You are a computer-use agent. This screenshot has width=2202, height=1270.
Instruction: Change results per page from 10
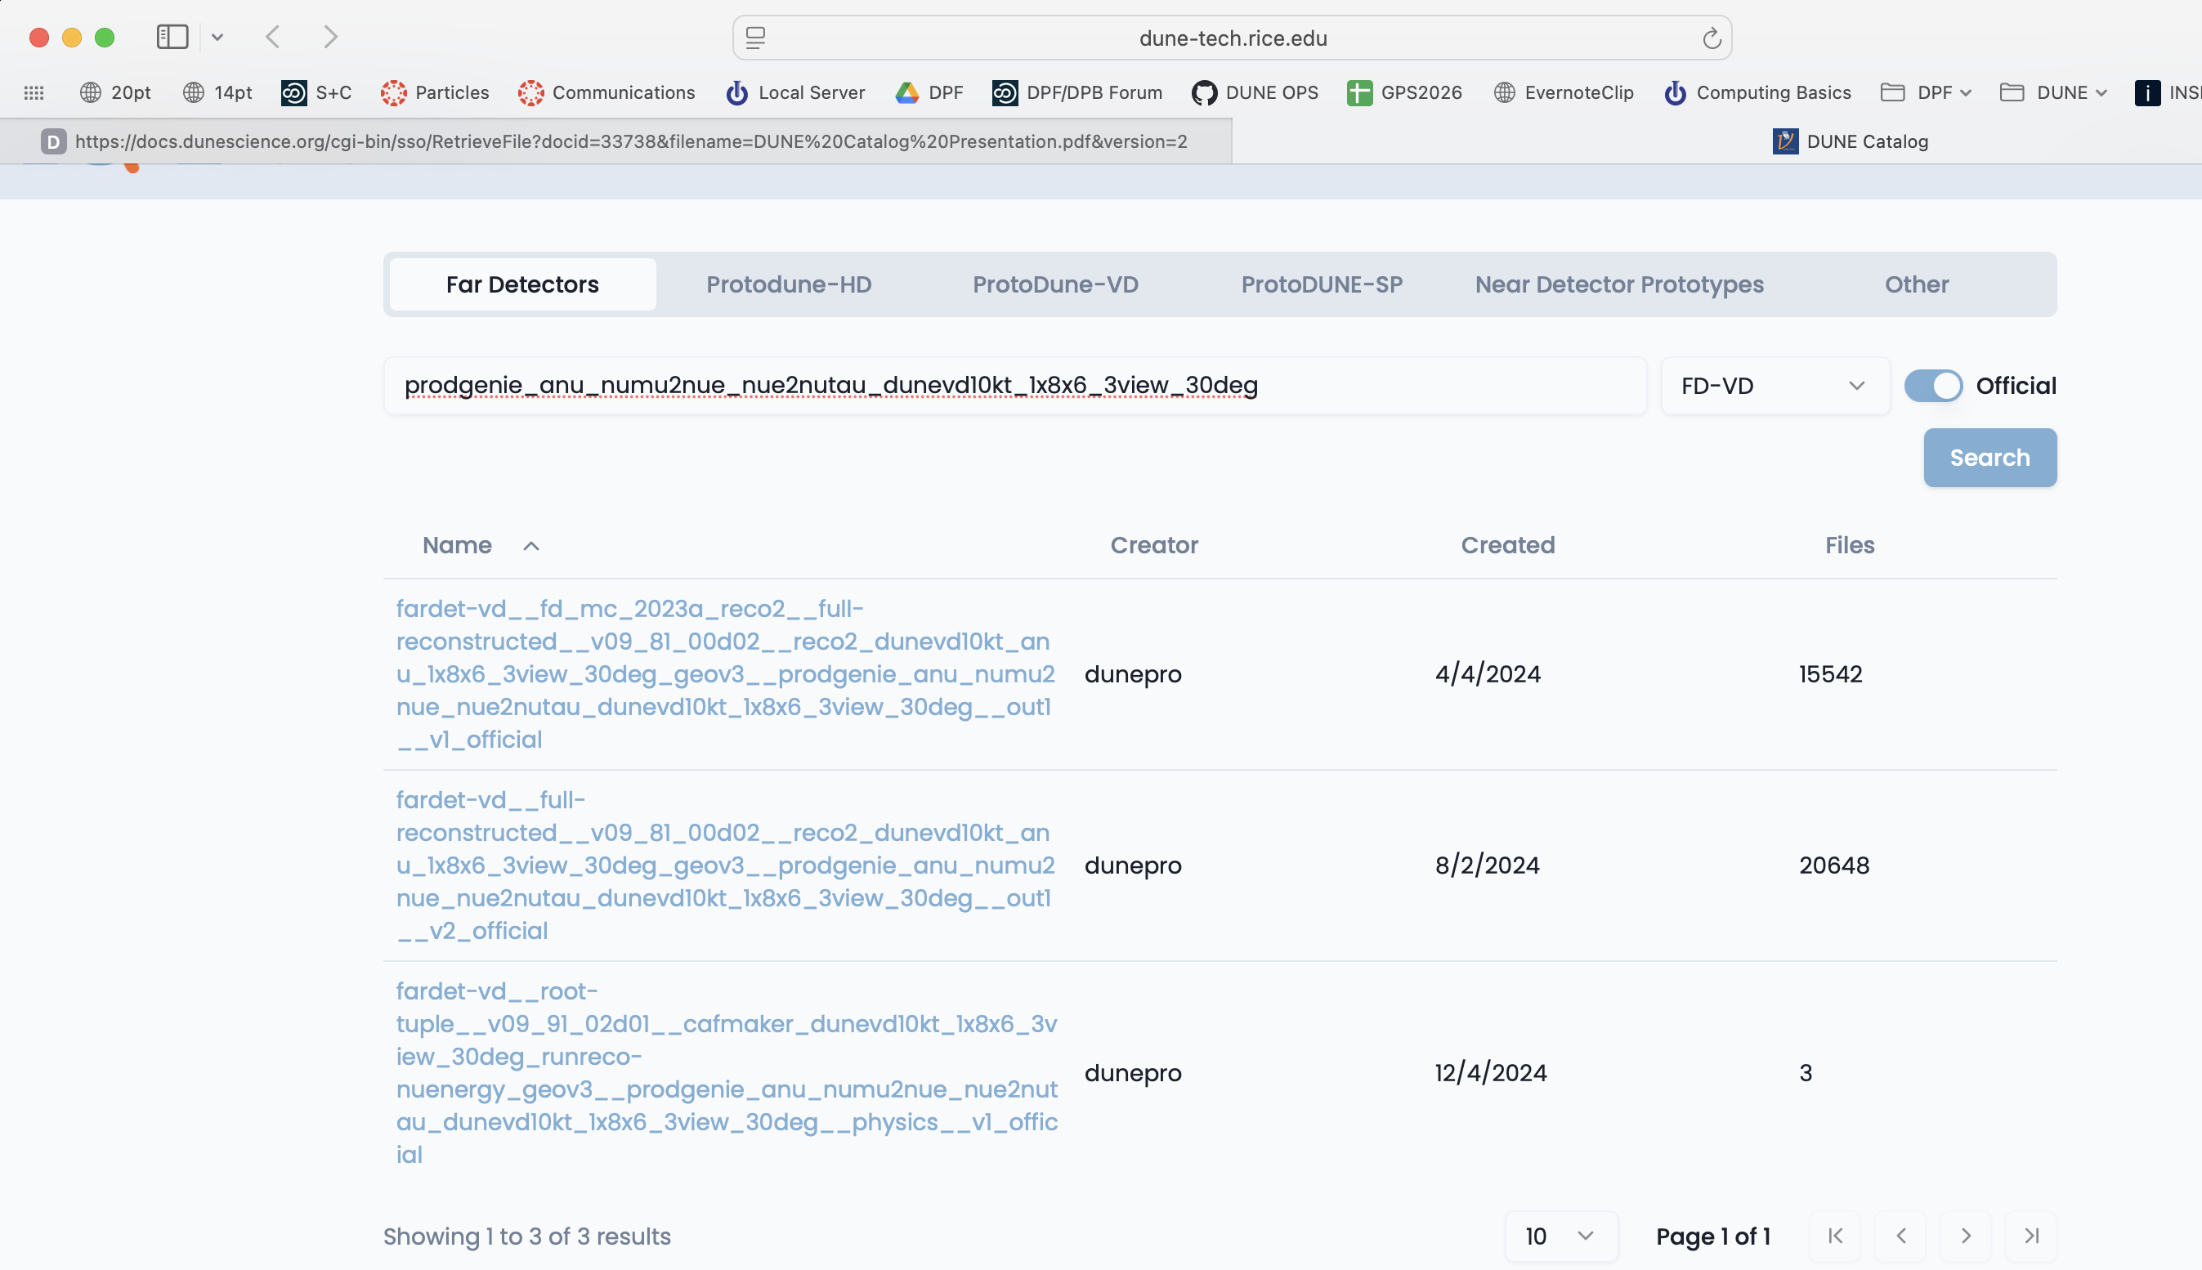1560,1236
